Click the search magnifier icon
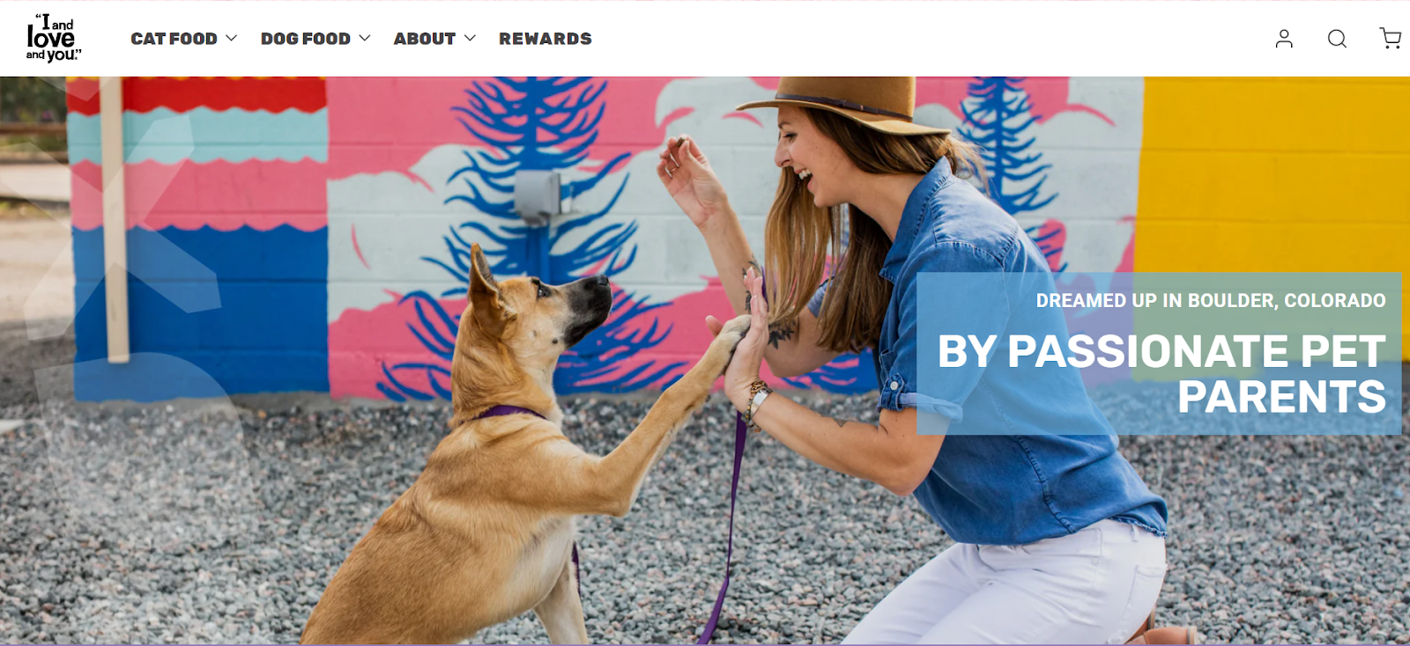 coord(1337,39)
